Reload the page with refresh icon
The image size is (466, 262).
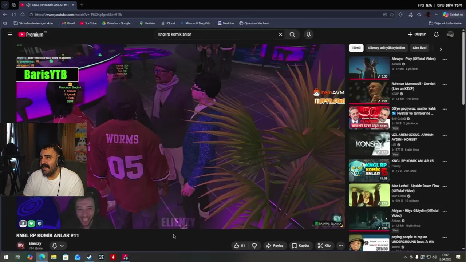click(13, 15)
